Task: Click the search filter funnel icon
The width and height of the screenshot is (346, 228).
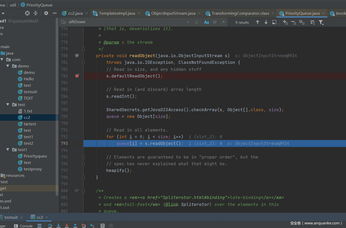Action: 321,22
